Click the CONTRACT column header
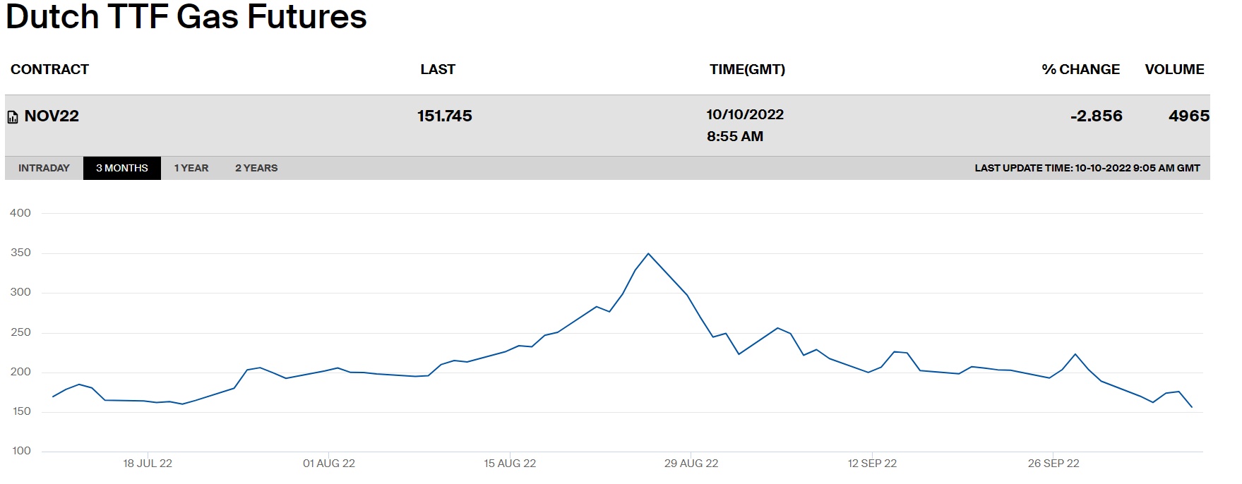Image resolution: width=1242 pixels, height=484 pixels. click(49, 69)
